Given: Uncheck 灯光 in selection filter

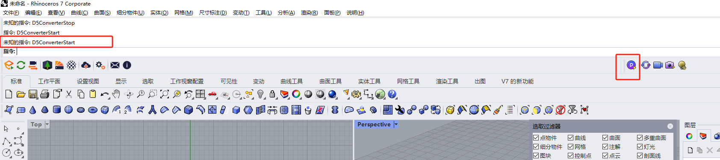Looking at the screenshot, I should click(x=640, y=147).
